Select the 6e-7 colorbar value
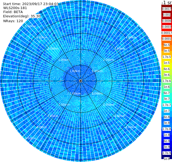The height and width of the screenshot is (162, 172). pos(167,93)
